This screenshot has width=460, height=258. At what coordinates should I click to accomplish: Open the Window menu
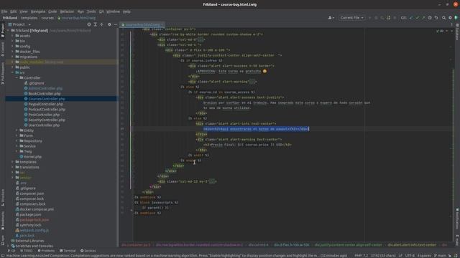click(113, 11)
